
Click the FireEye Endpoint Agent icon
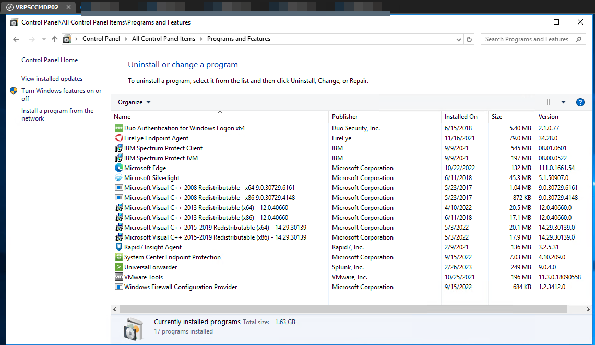(119, 138)
